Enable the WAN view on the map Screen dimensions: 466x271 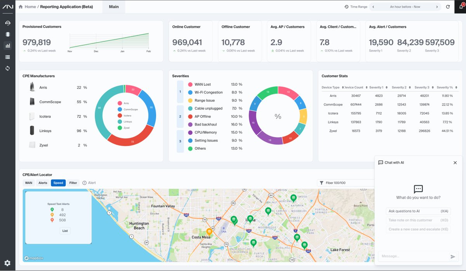[x=28, y=182]
